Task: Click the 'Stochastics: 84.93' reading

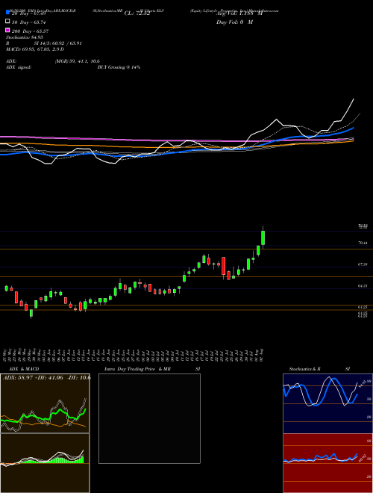Action: coord(25,37)
